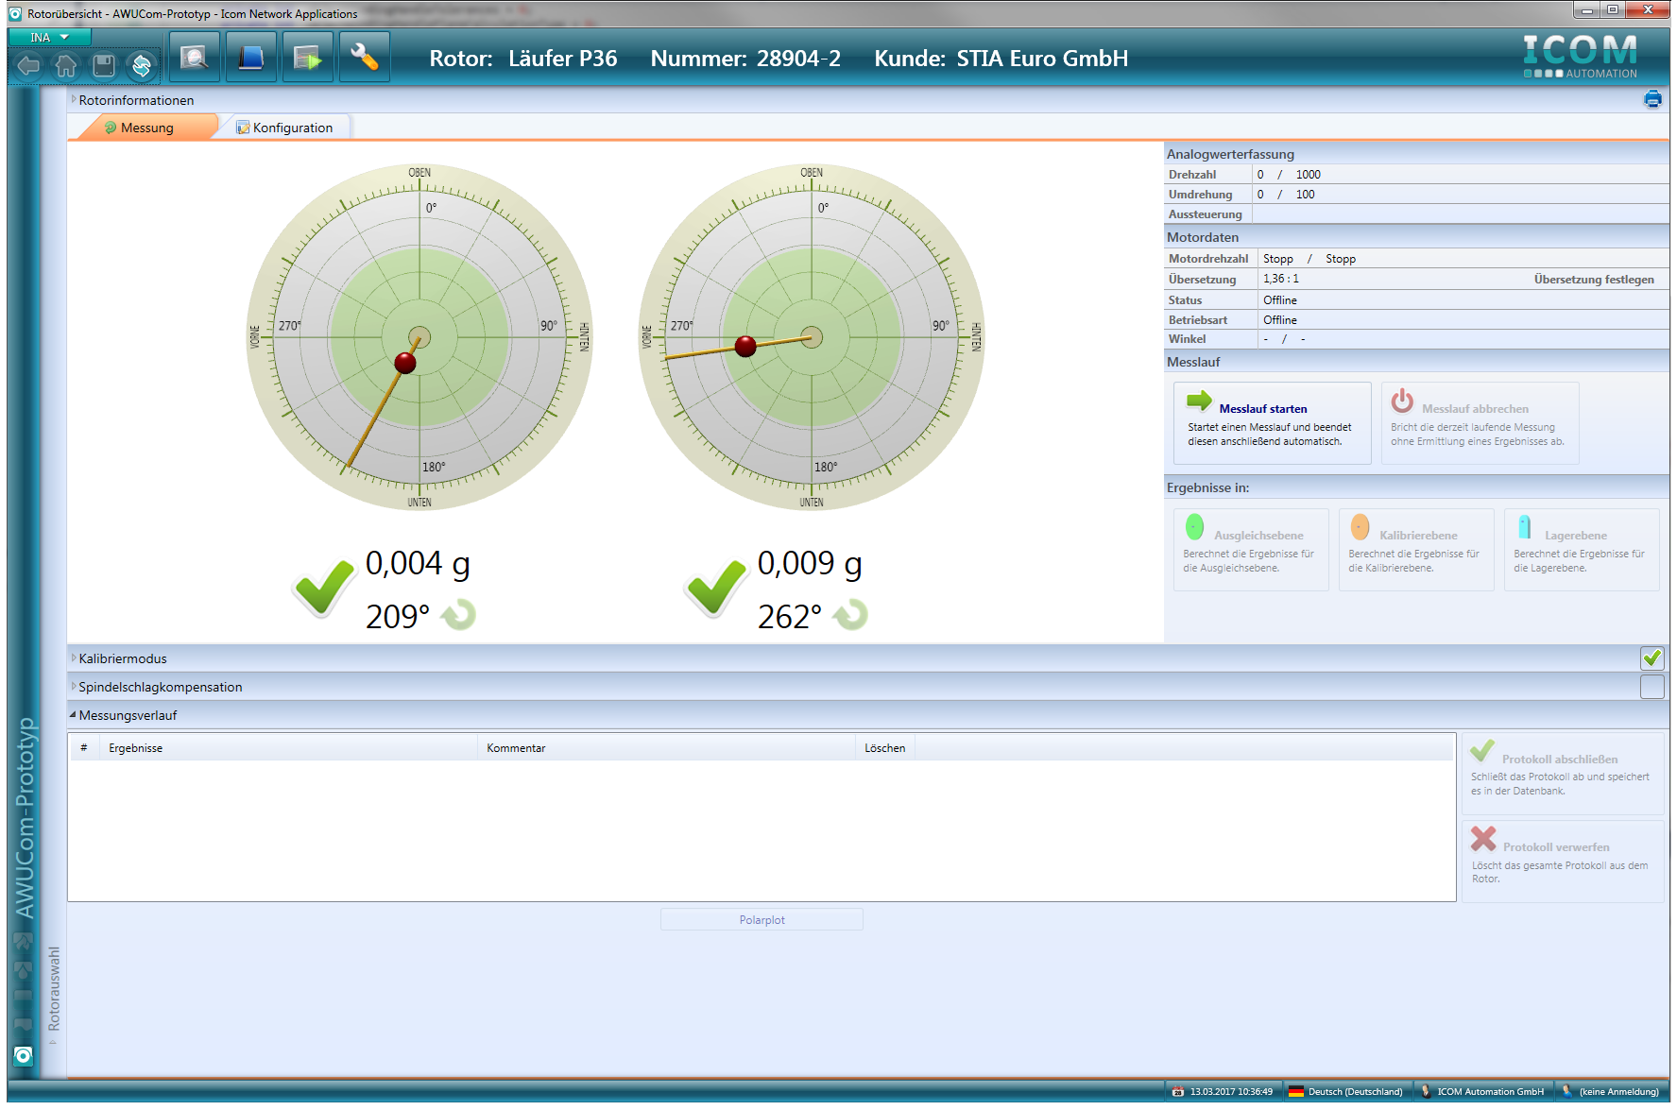1677x1110 pixels.
Task: Click the Status value Offline
Action: (1280, 300)
